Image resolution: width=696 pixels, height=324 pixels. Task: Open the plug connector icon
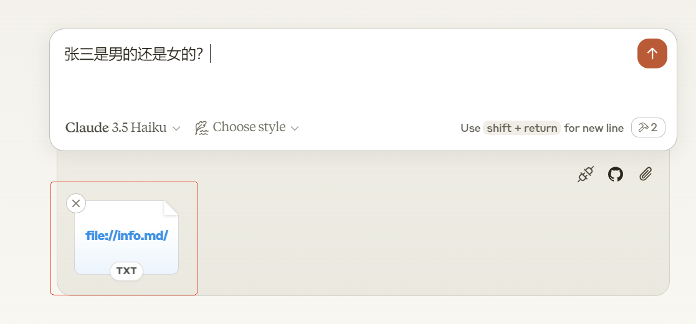coord(585,175)
